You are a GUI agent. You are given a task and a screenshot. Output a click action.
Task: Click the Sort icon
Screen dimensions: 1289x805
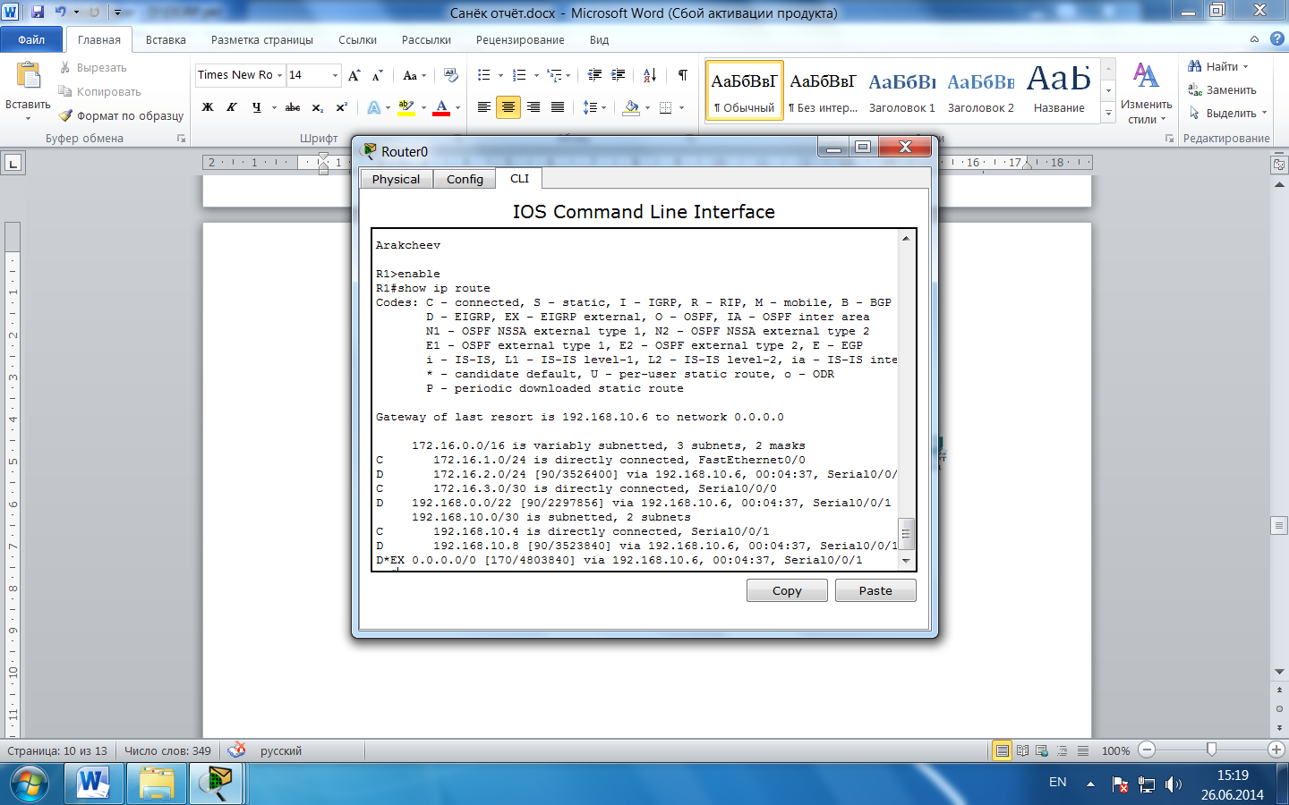click(650, 75)
